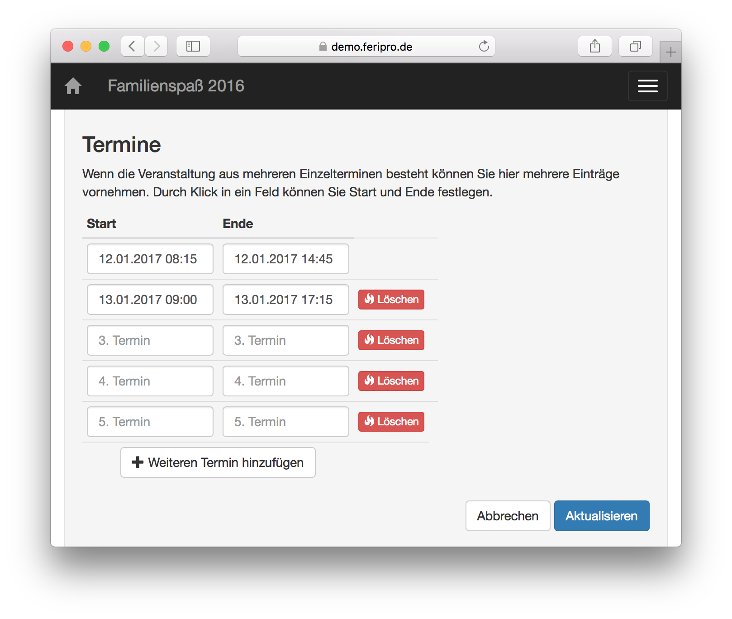732x619 pixels.
Task: Open the Safari share icon
Action: 594,46
